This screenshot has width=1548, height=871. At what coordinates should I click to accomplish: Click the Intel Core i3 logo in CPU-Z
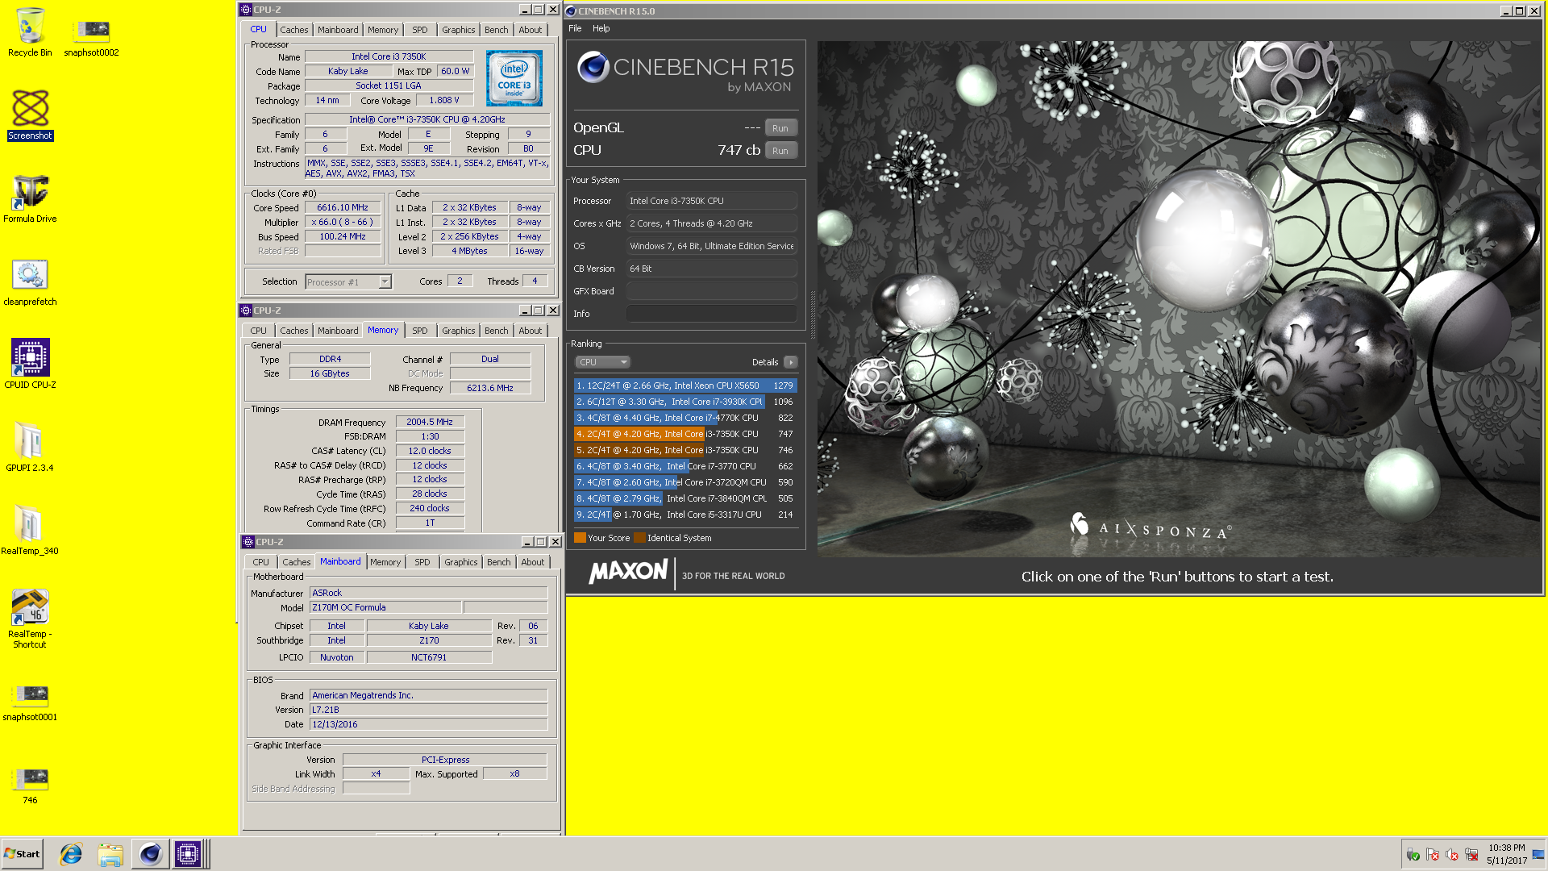514,78
